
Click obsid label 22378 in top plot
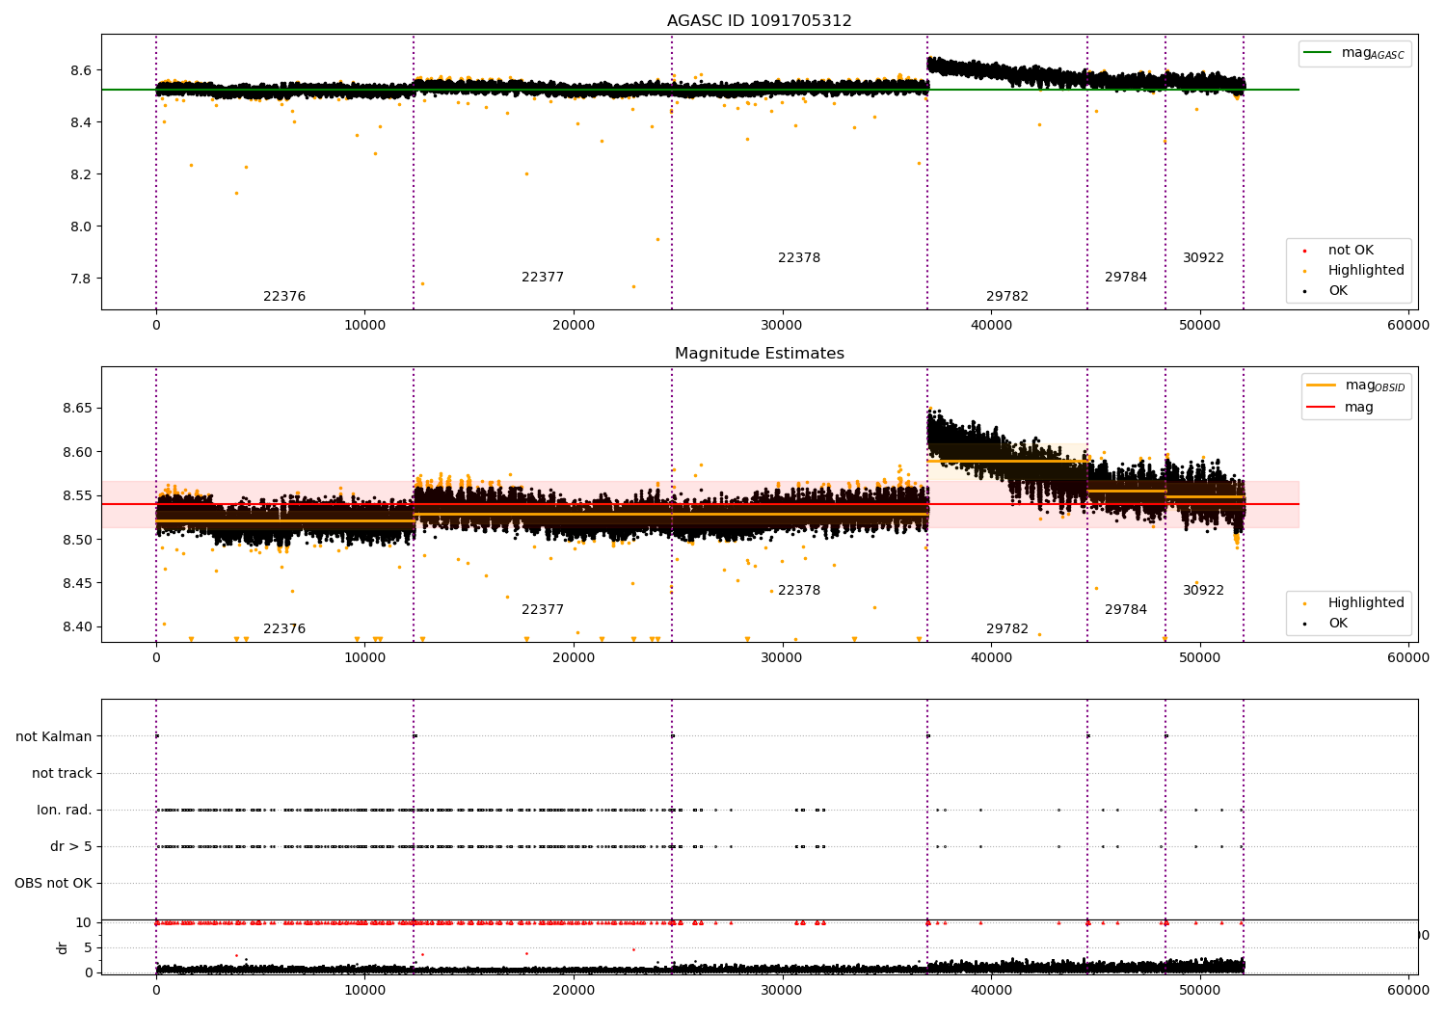click(x=799, y=258)
